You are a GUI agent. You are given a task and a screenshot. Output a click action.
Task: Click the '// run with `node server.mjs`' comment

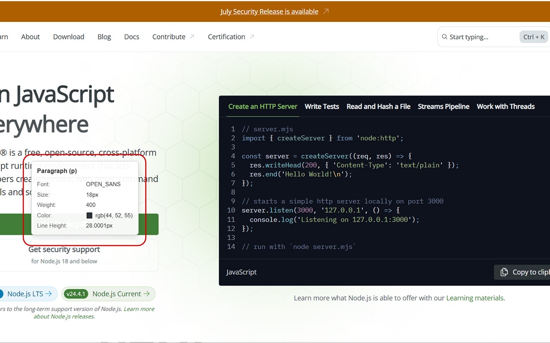[299, 247]
